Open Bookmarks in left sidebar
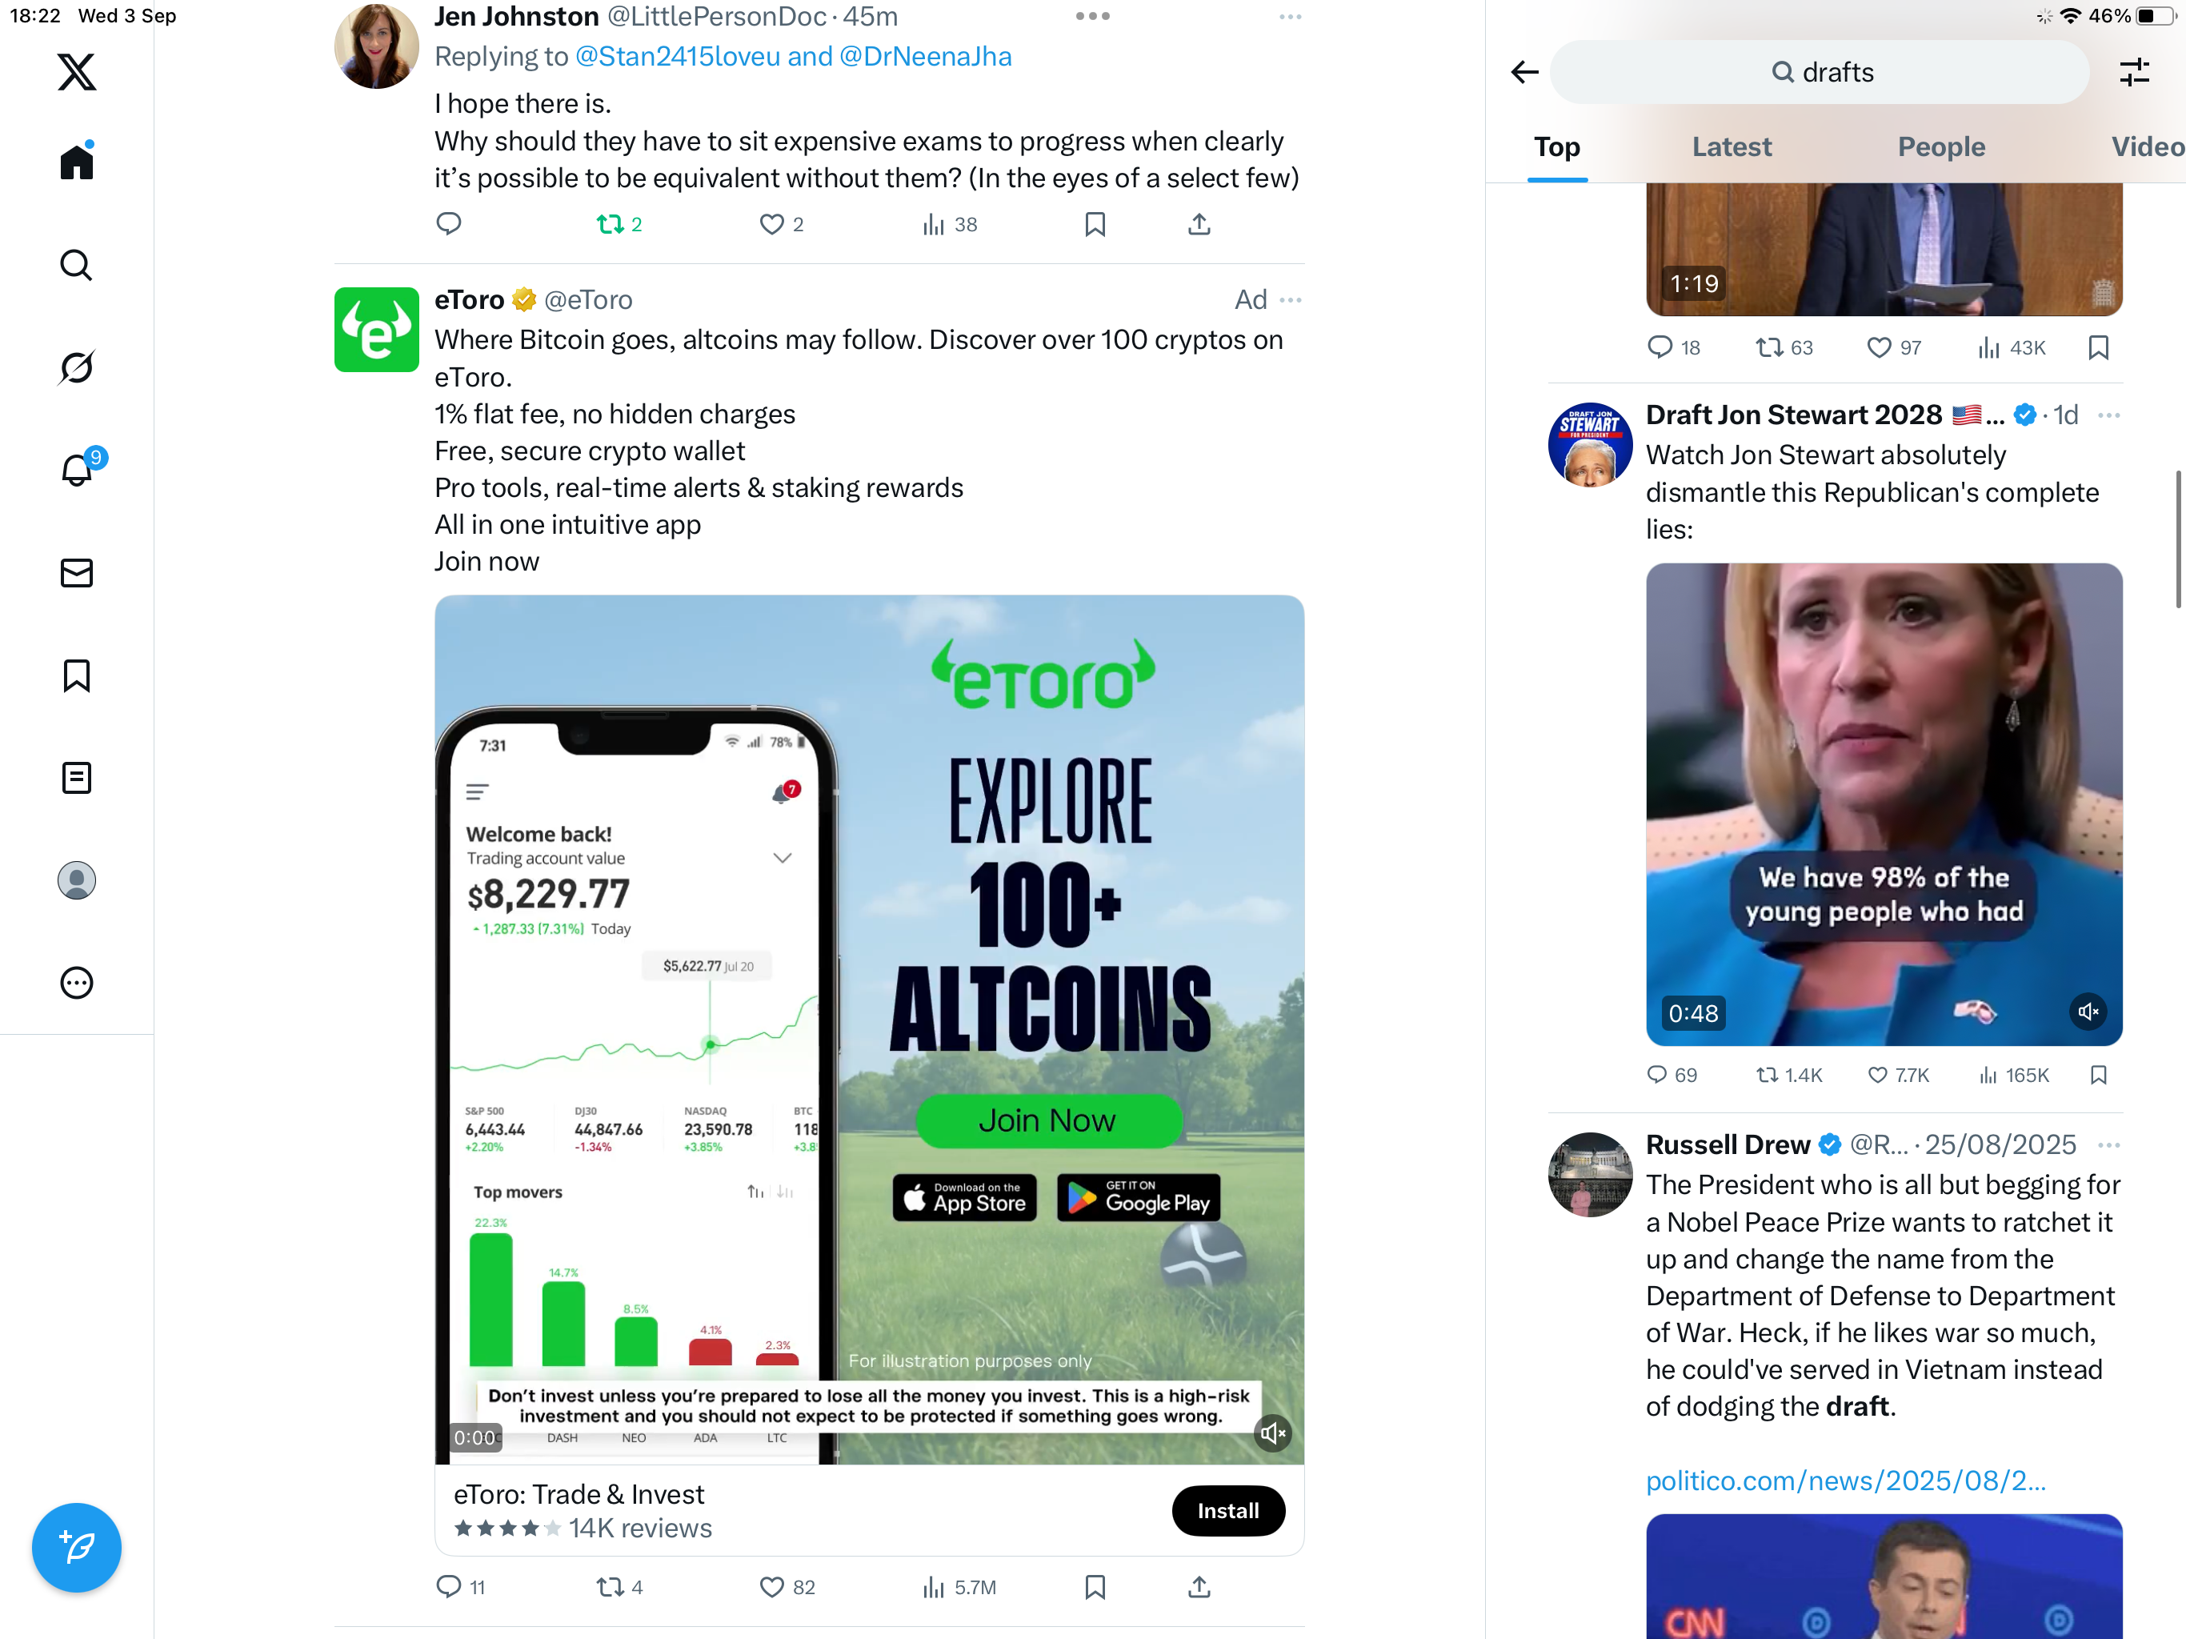This screenshot has height=1639, width=2186. pyautogui.click(x=76, y=675)
